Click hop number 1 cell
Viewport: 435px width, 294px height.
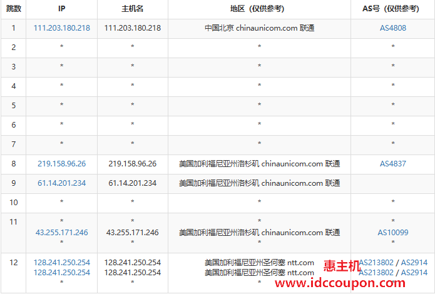[x=13, y=28]
